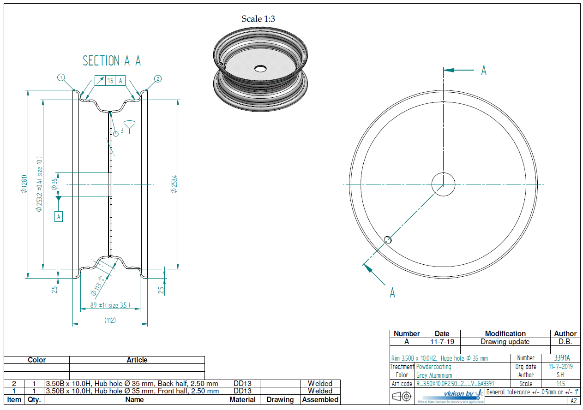Select the Ø253.4 diameter dimension
The height and width of the screenshot is (410, 583).
click(174, 184)
